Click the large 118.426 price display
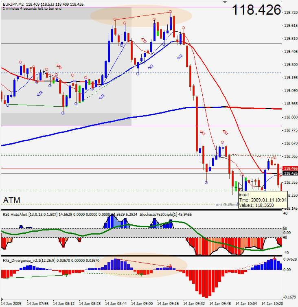 coord(256,10)
